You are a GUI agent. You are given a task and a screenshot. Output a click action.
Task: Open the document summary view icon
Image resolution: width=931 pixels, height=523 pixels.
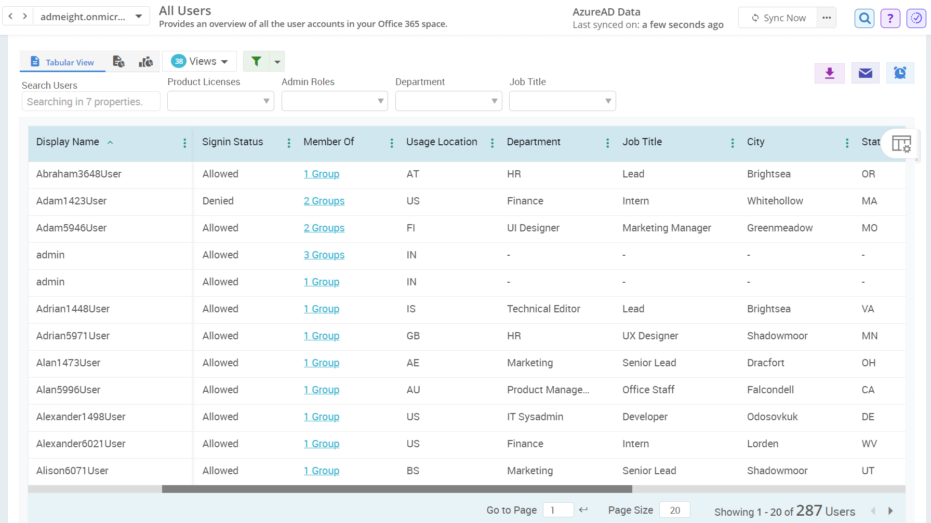point(118,61)
